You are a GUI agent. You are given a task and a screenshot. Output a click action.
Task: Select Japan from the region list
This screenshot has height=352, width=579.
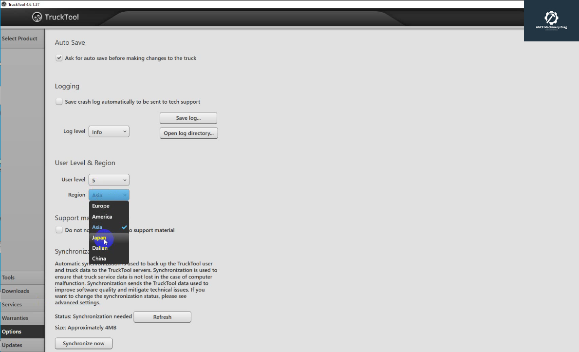click(99, 237)
